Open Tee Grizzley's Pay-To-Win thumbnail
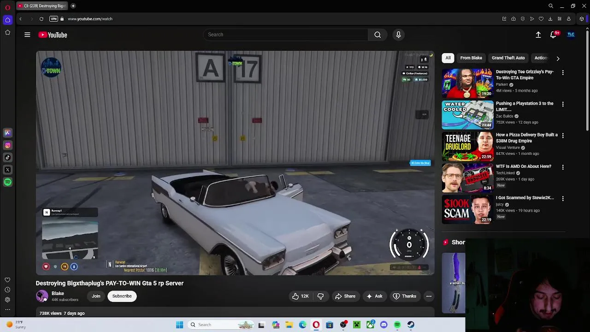The width and height of the screenshot is (590, 332). coord(467,83)
